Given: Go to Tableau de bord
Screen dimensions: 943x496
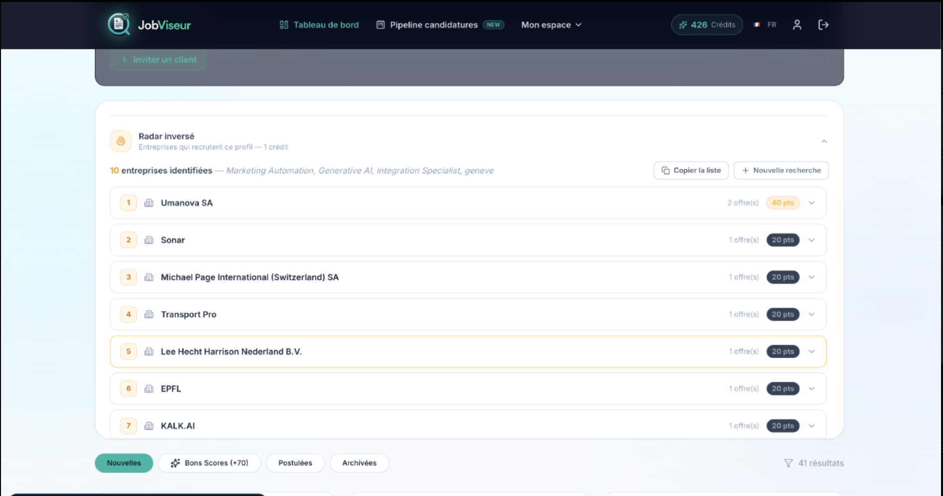Looking at the screenshot, I should click(x=319, y=25).
